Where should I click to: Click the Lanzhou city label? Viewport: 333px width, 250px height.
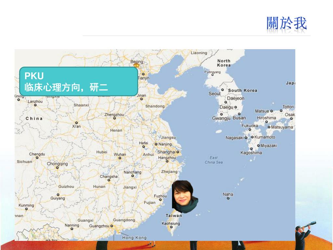click(x=35, y=102)
